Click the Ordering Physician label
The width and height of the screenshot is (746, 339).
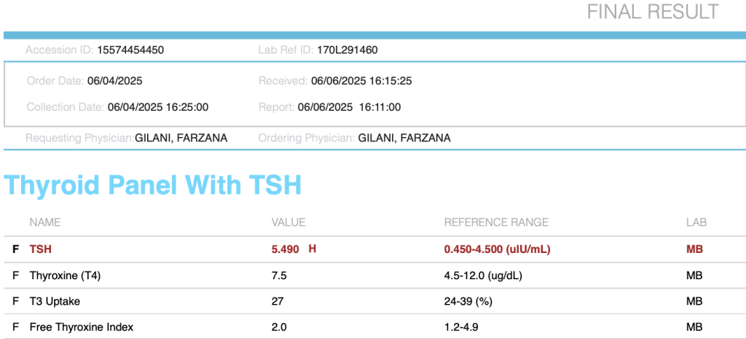[x=307, y=138]
